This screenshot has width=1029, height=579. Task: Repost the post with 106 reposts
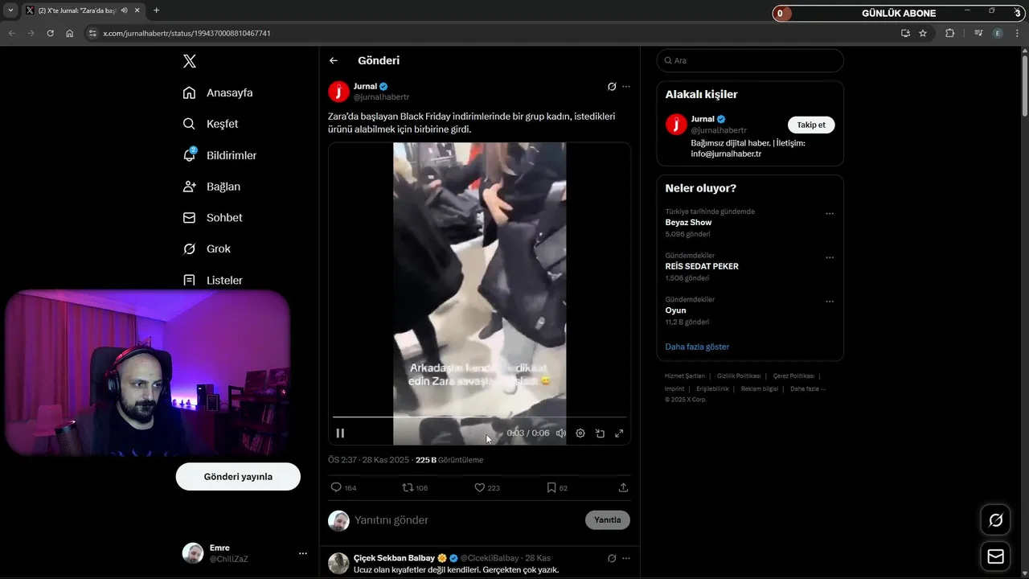pyautogui.click(x=415, y=487)
